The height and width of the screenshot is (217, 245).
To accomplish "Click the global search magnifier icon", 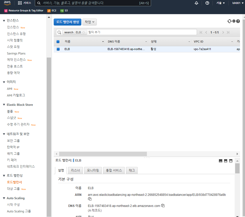I will point(39,3).
